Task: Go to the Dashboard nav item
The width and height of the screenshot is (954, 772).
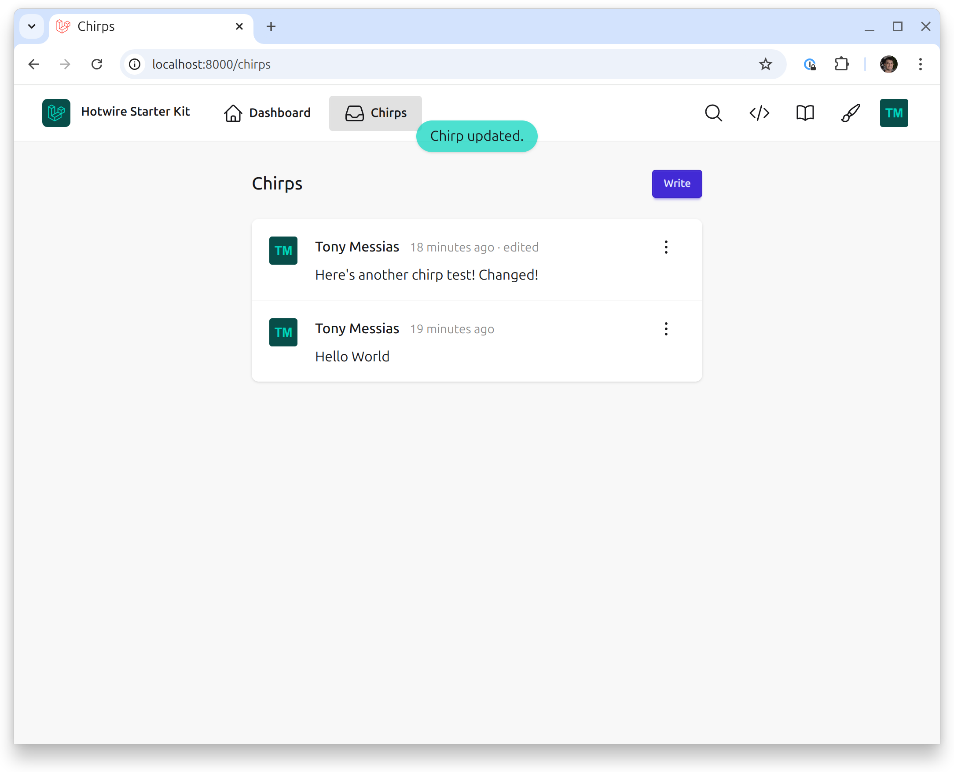Action: point(267,113)
